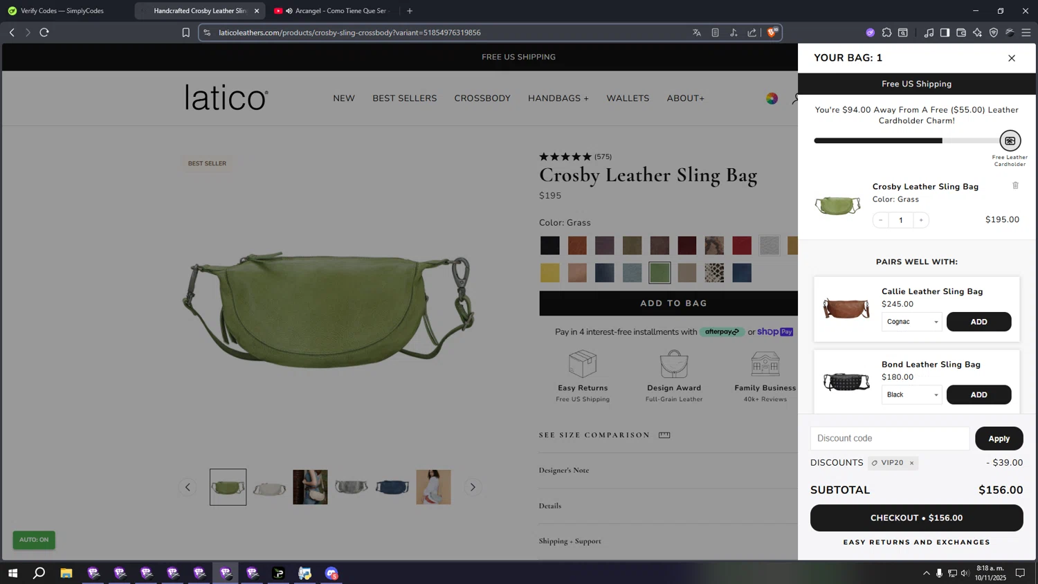The width and height of the screenshot is (1038, 584).
Task: Select the light gray color swatch
Action: coord(769,246)
